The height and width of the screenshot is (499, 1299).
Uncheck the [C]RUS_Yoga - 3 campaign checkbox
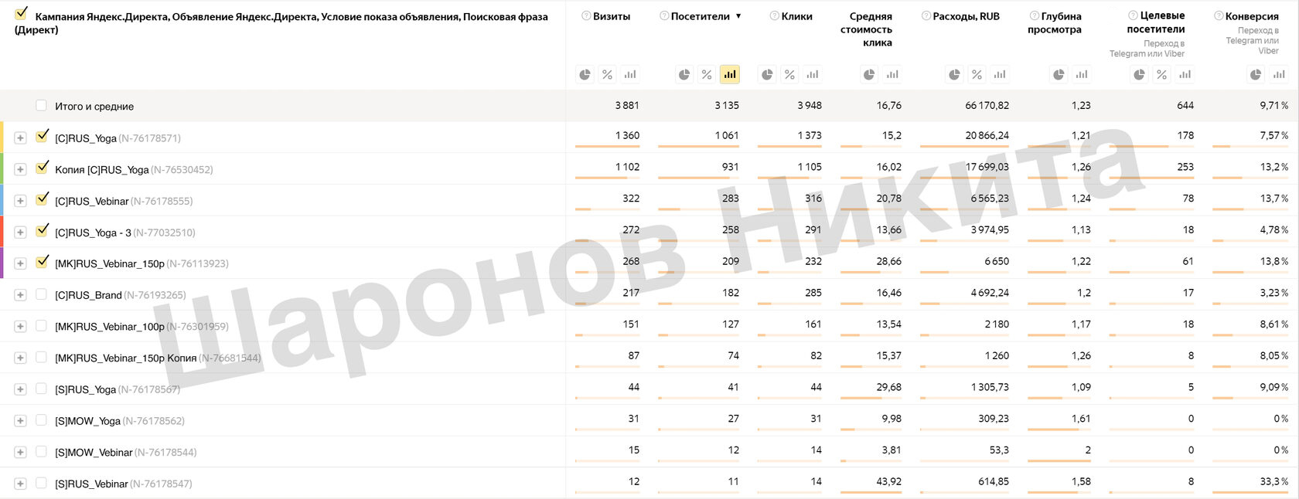(42, 230)
